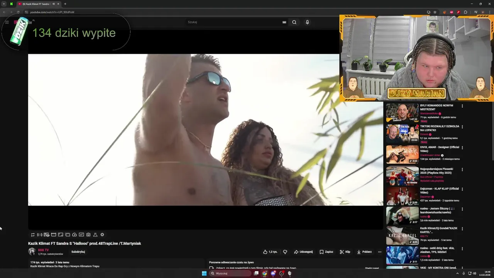Open options for TIKTOKI ROZWALIŁY DZINOLDA video
The height and width of the screenshot is (278, 494).
462,127
